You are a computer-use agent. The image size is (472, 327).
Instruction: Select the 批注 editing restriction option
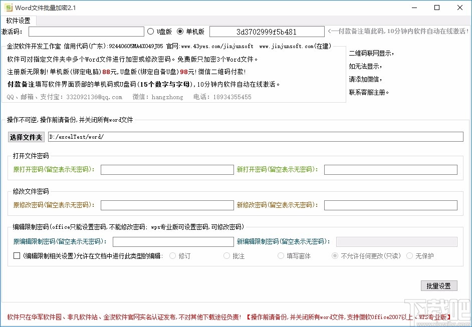pyautogui.click(x=226, y=255)
